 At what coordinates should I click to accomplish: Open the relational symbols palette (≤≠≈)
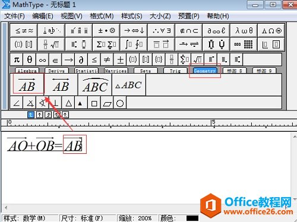click(x=24, y=30)
